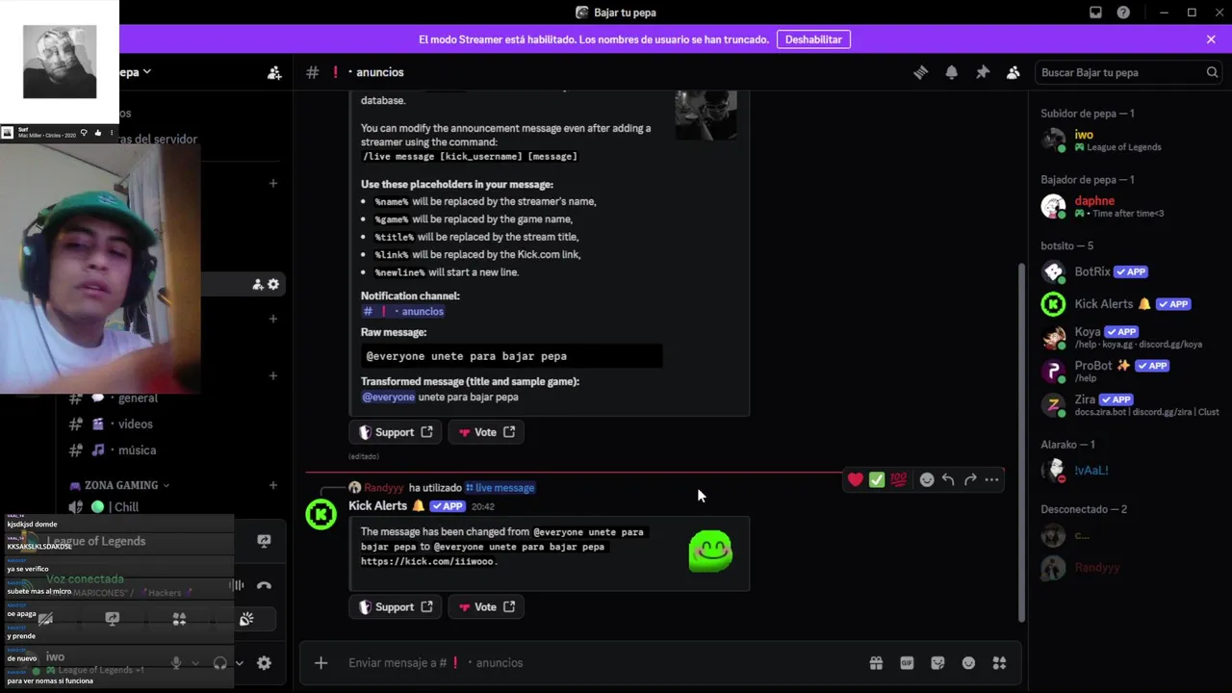Image resolution: width=1232 pixels, height=693 pixels.
Task: Open the soundboard icon
Action: [x=246, y=619]
